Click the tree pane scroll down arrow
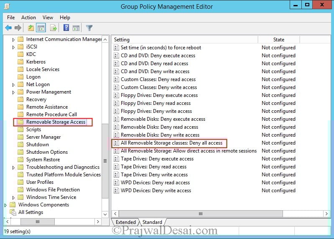Viewport: 334px width, 239px height. [105, 214]
